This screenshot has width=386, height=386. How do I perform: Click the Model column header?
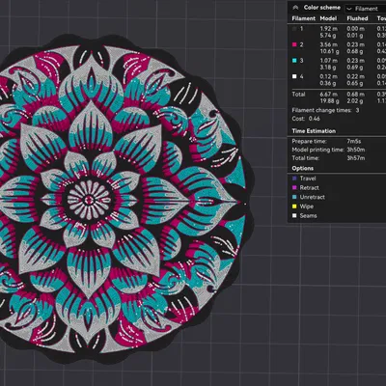tap(328, 18)
